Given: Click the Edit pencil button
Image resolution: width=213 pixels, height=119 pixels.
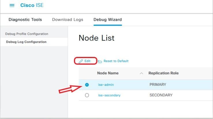Looking at the screenshot, I should pyautogui.click(x=85, y=61).
